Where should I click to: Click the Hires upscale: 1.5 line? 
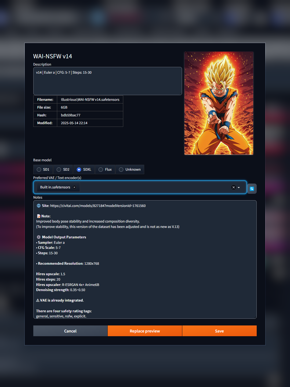51,274
